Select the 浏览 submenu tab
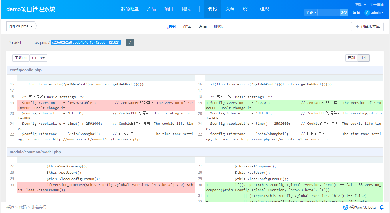This screenshot has width=390, height=213. tap(172, 27)
